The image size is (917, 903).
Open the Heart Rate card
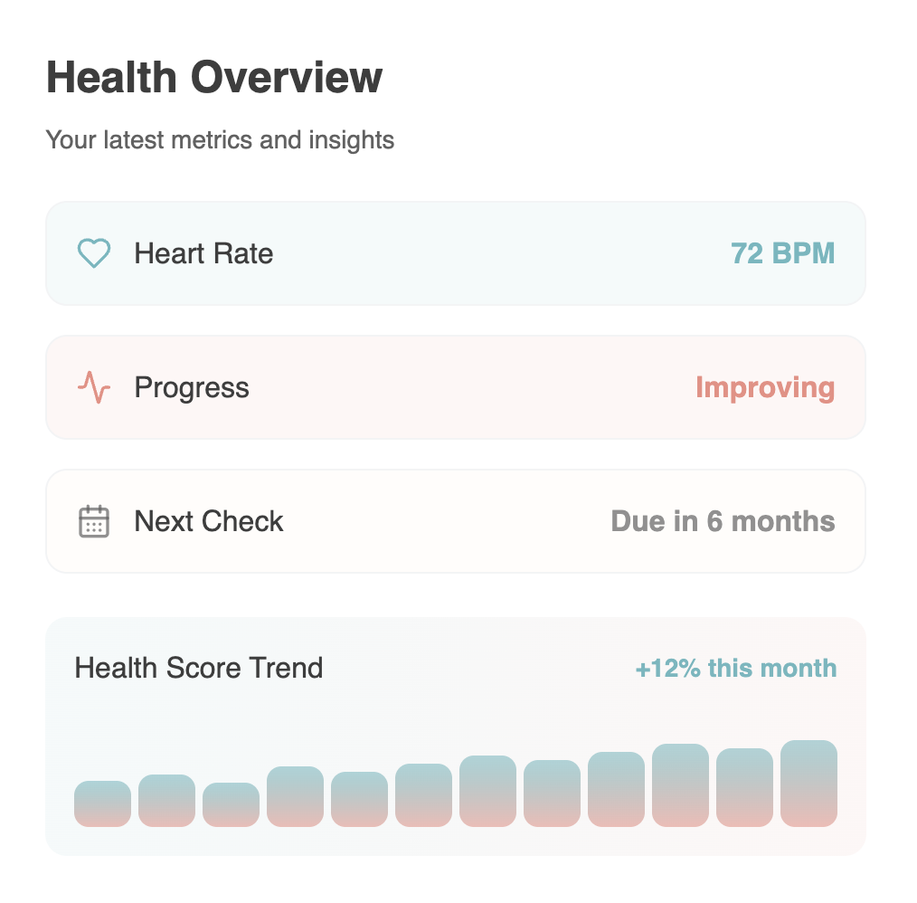(x=456, y=254)
